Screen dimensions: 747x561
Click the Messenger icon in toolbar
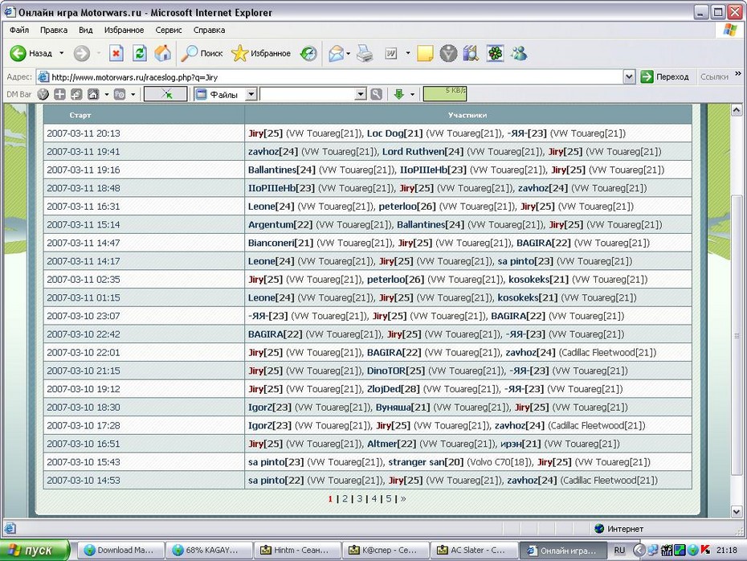[519, 54]
